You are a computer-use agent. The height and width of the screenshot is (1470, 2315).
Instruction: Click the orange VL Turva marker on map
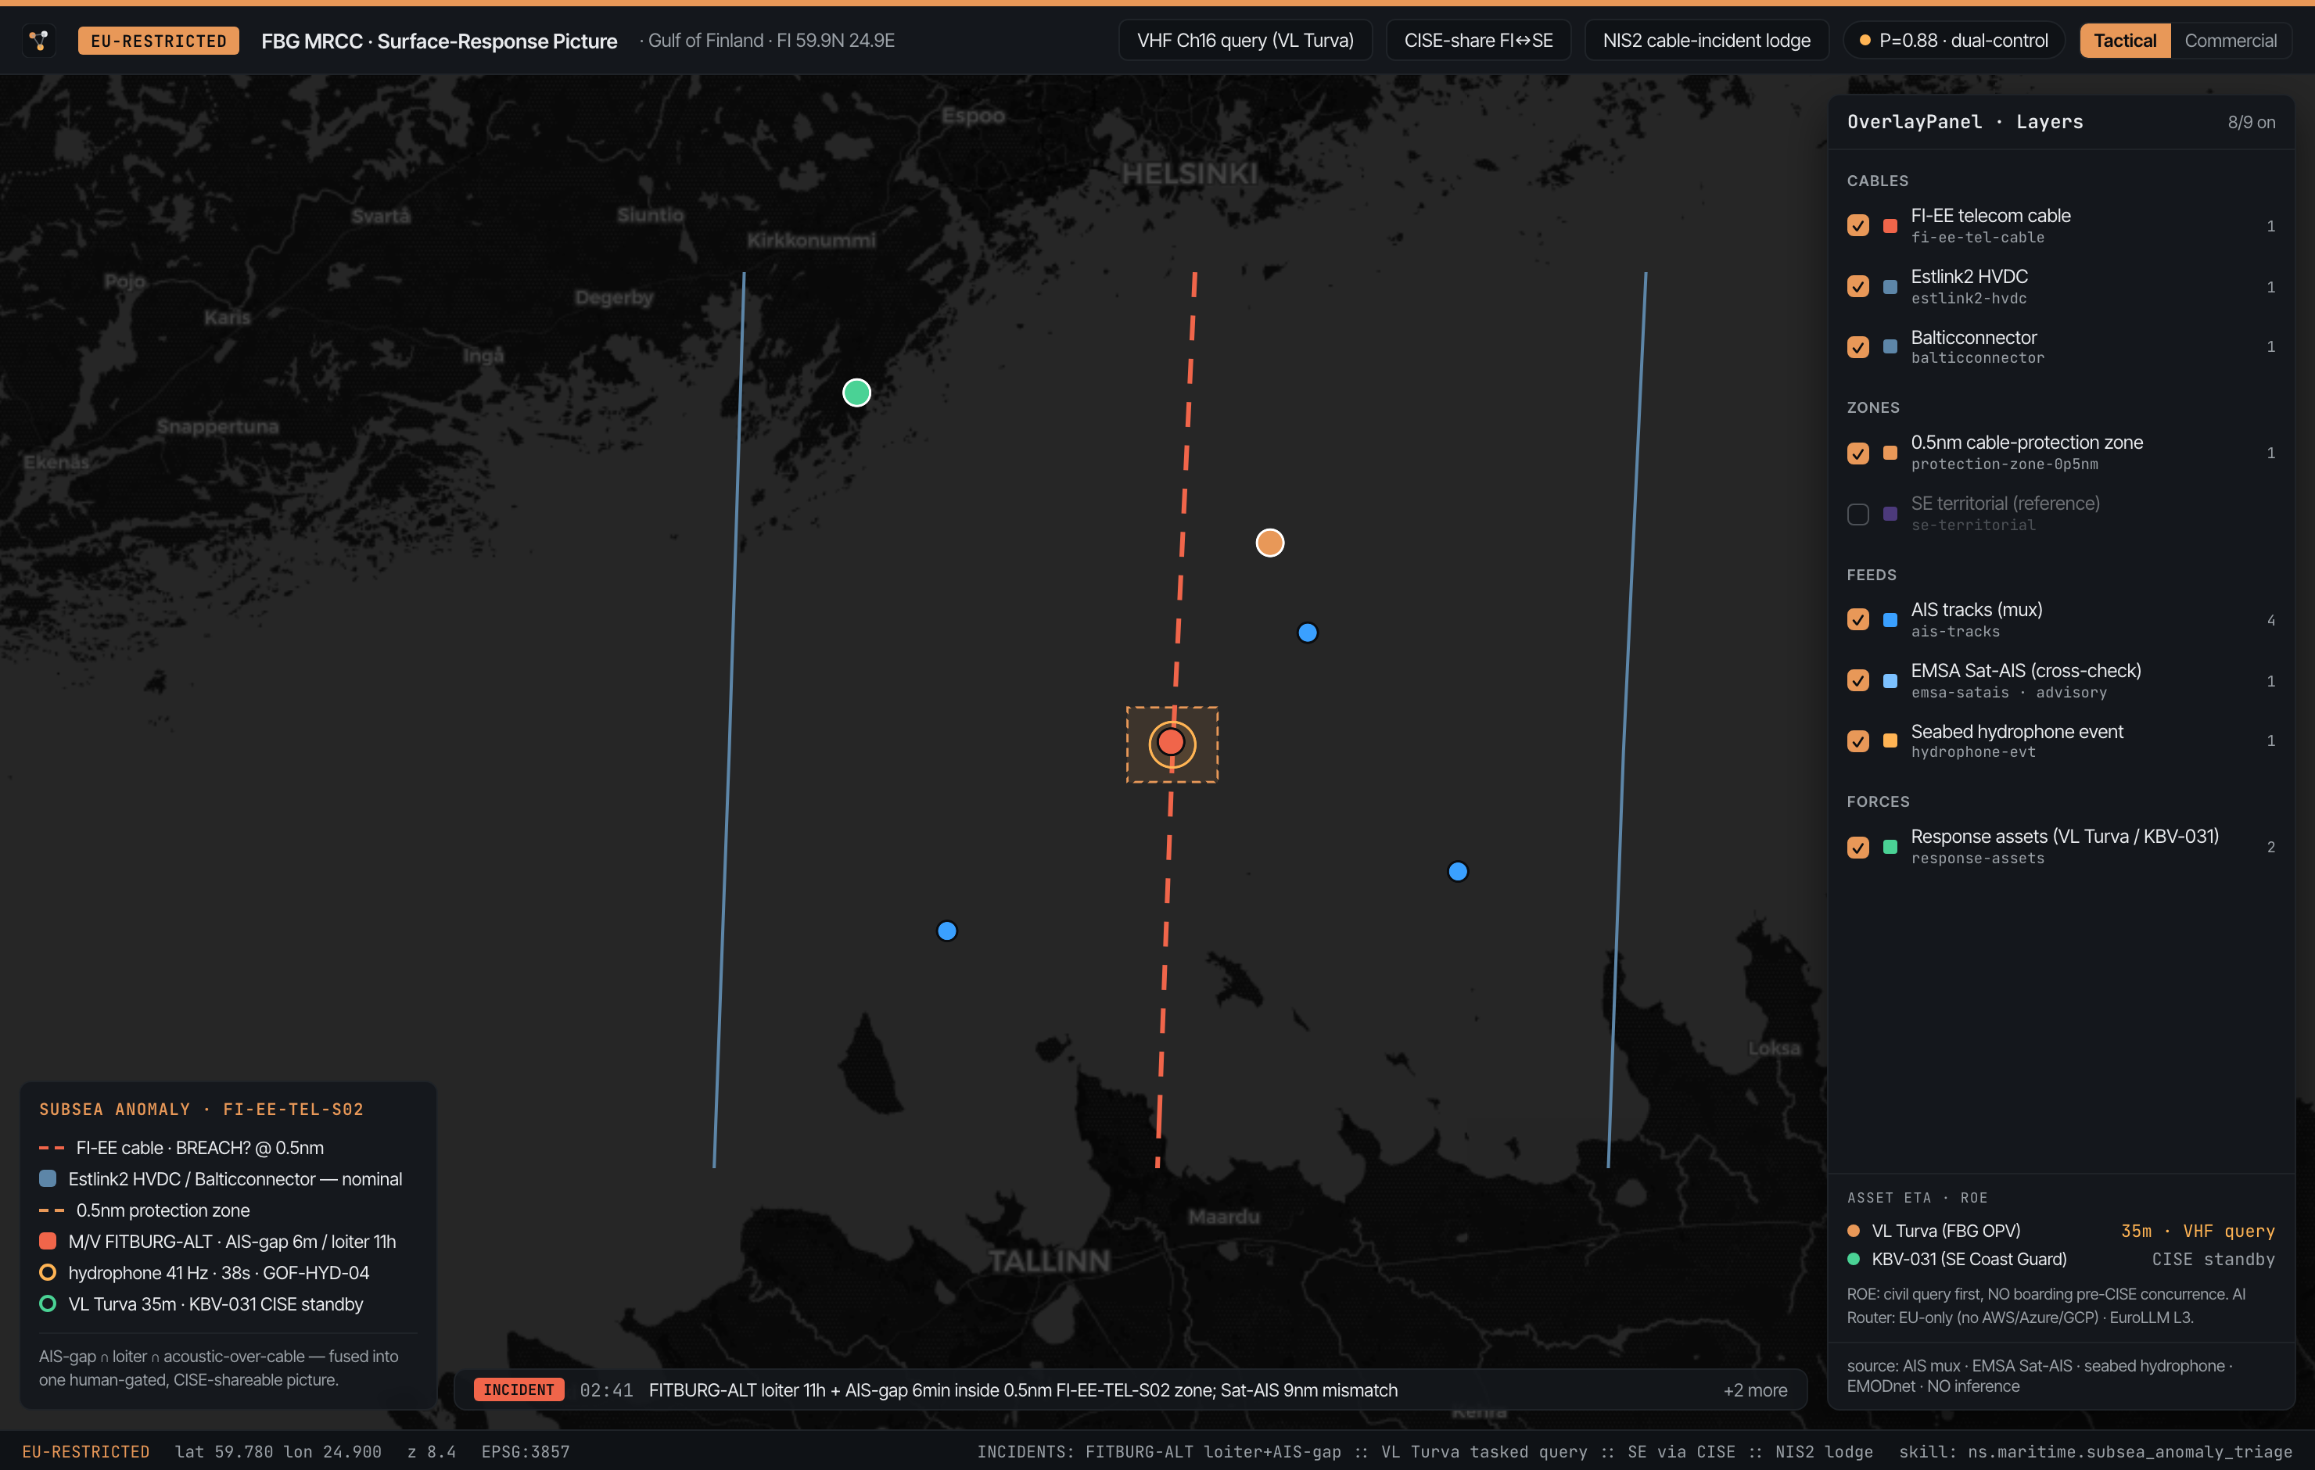(x=1270, y=542)
